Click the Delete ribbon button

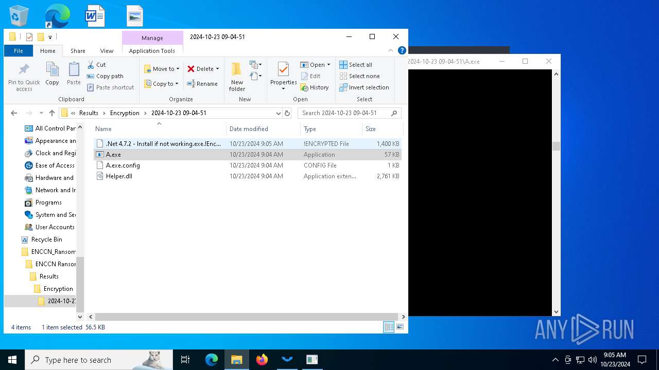pyautogui.click(x=200, y=69)
